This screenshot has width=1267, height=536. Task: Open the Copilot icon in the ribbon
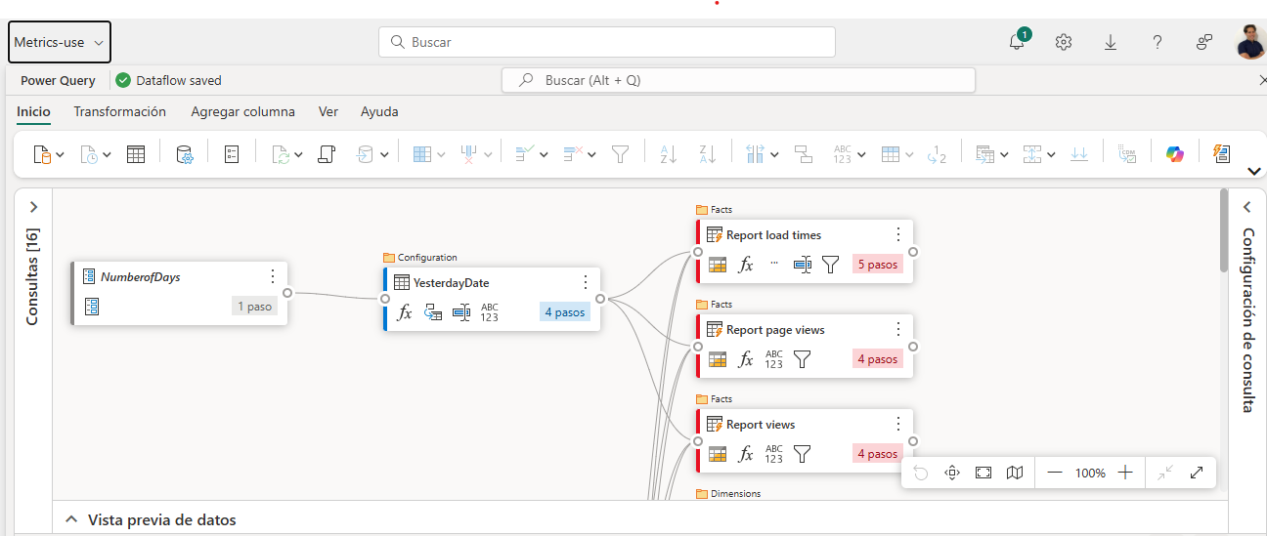(x=1174, y=154)
